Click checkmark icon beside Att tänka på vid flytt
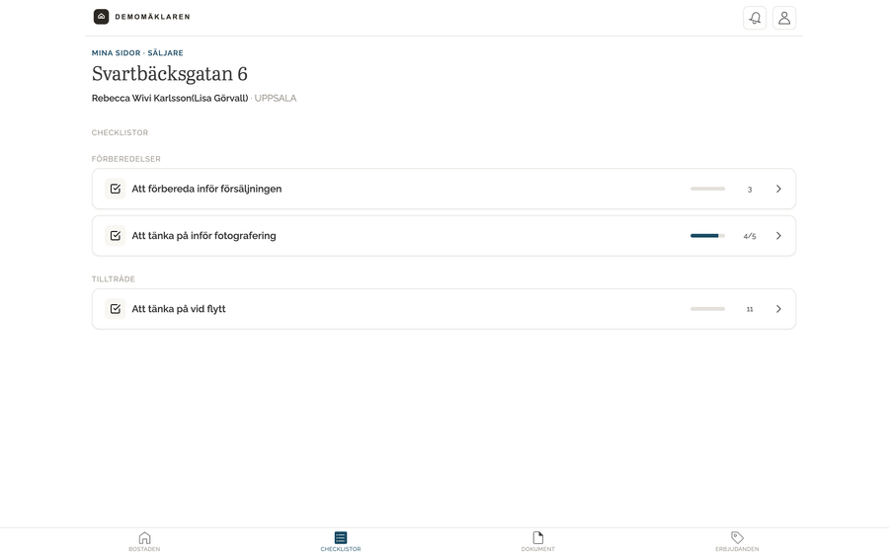The width and height of the screenshot is (889, 556). click(x=116, y=309)
